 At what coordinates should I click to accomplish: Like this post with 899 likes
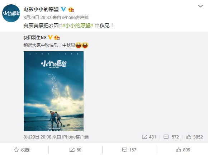pyautogui.click(x=183, y=150)
